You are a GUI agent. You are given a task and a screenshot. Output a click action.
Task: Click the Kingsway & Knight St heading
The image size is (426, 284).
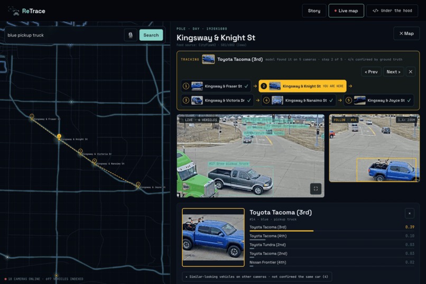point(216,38)
